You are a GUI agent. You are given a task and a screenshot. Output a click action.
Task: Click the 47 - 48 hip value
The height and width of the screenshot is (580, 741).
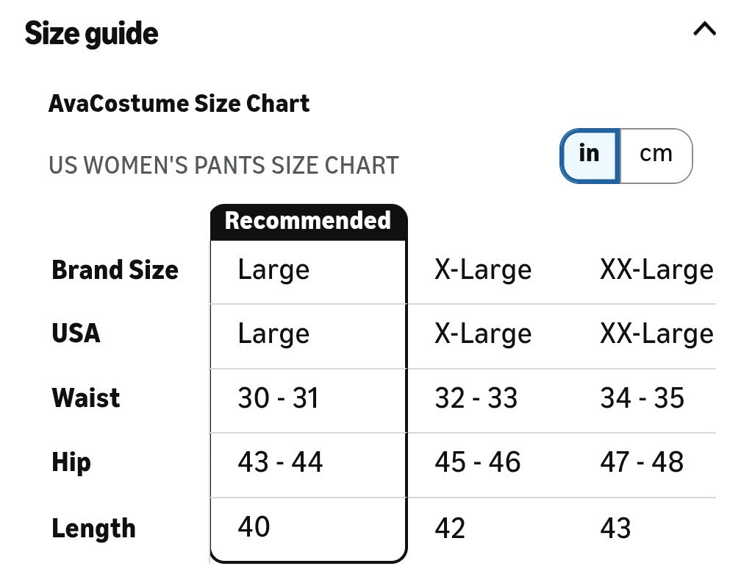point(642,462)
